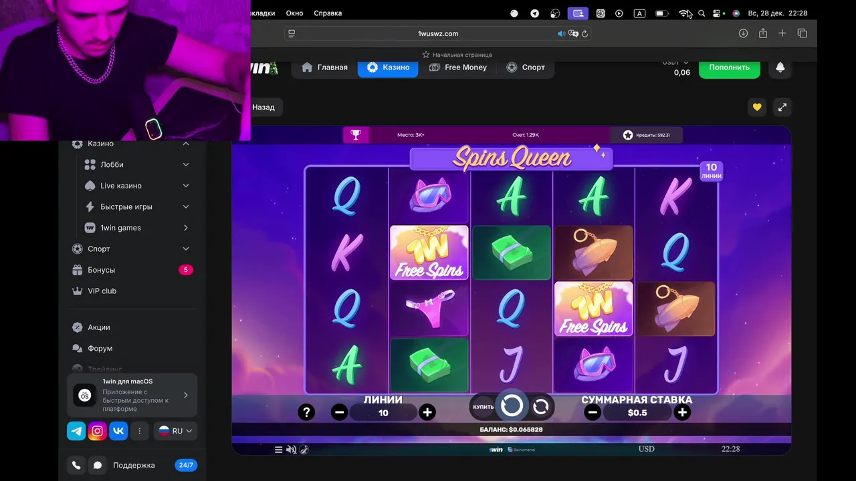Viewport: 856px width, 481px height.
Task: Click the Telegram icon in macOS menu bar
Action: [534, 13]
